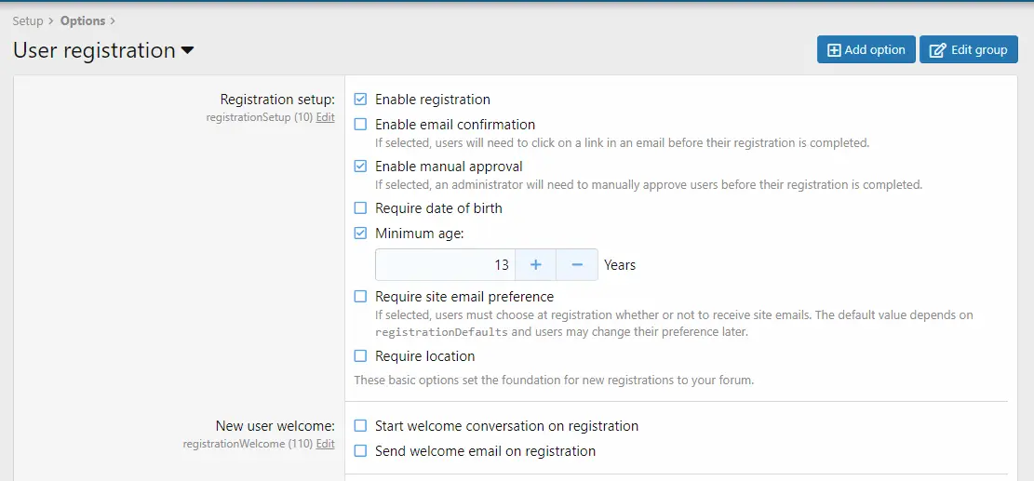
Task: Uncheck Enable registration checkbox
Action: pyautogui.click(x=360, y=100)
